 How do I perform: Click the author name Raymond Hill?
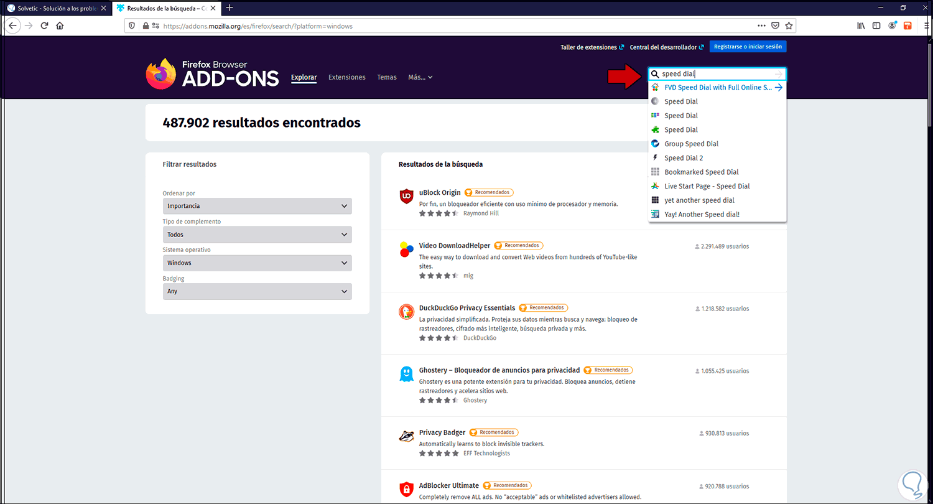481,213
